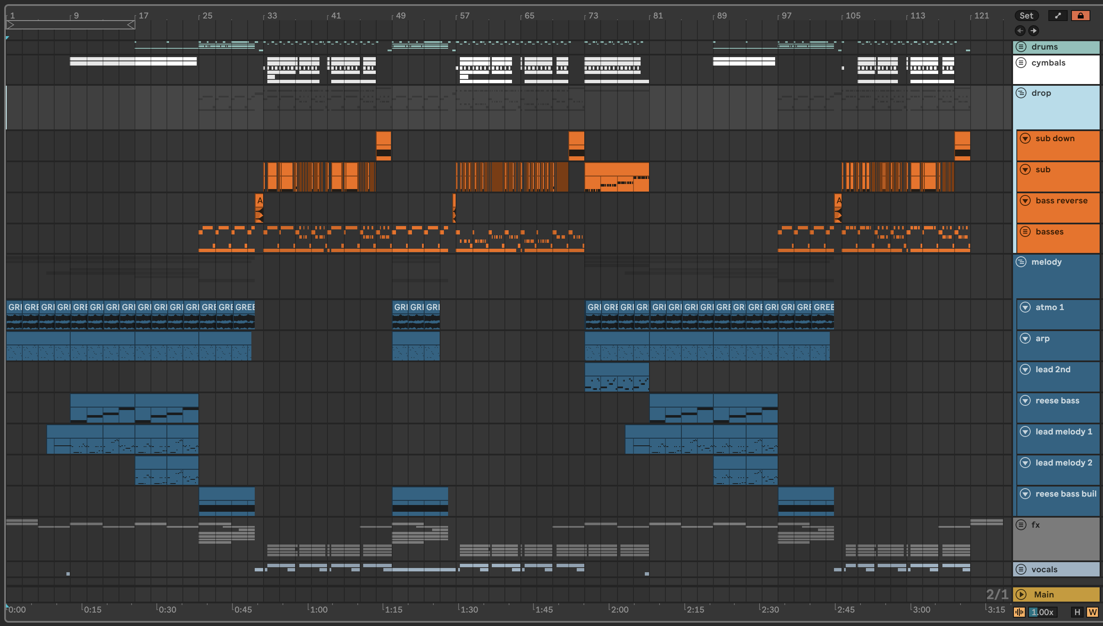This screenshot has width=1103, height=626.
Task: Click bar 57 marker in ruler
Action: pyautogui.click(x=464, y=16)
